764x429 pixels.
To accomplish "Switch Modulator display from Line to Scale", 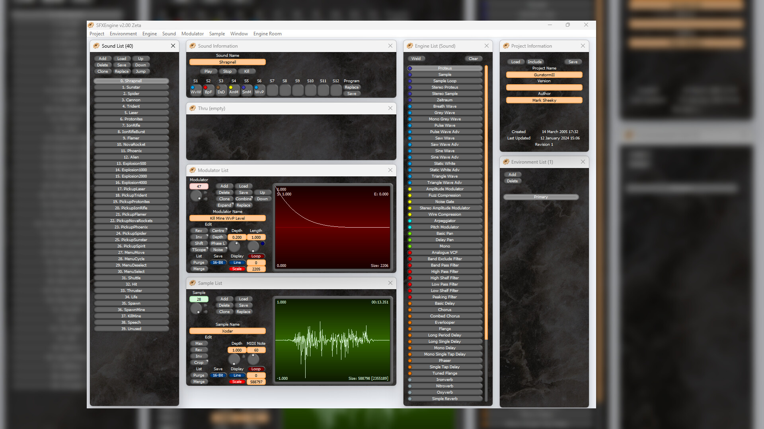I will [237, 269].
